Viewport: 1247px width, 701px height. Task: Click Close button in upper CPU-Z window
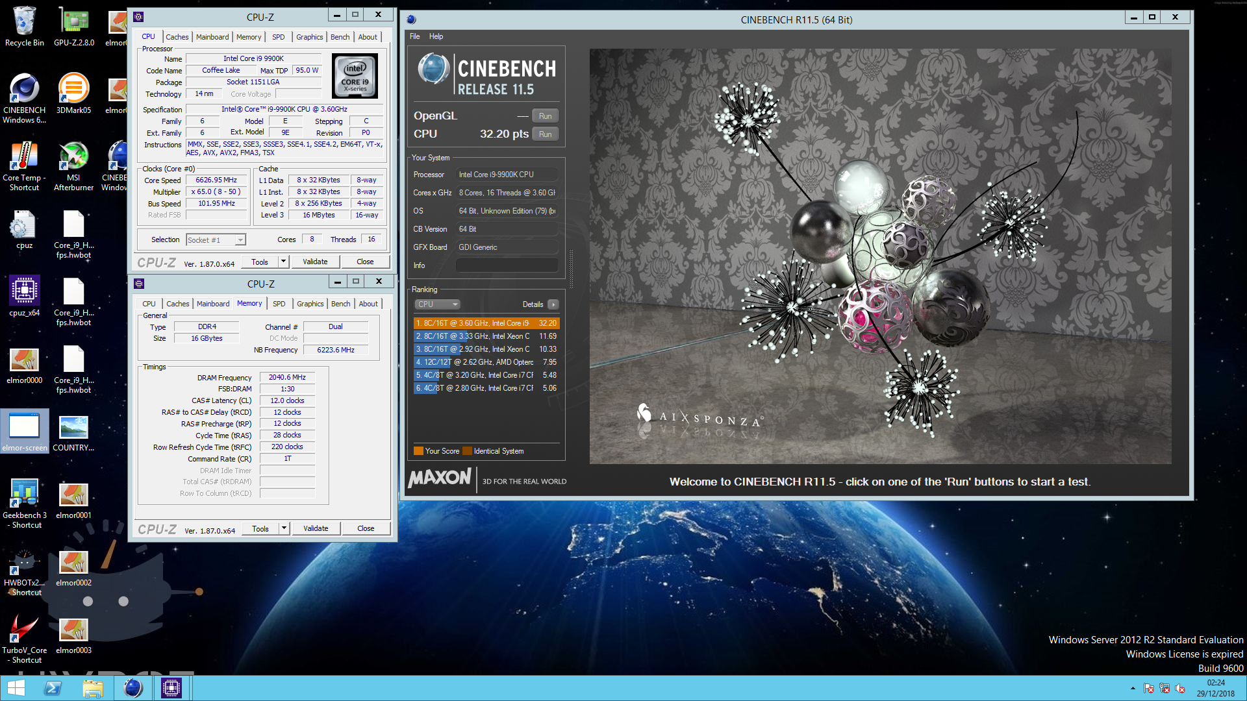(365, 262)
